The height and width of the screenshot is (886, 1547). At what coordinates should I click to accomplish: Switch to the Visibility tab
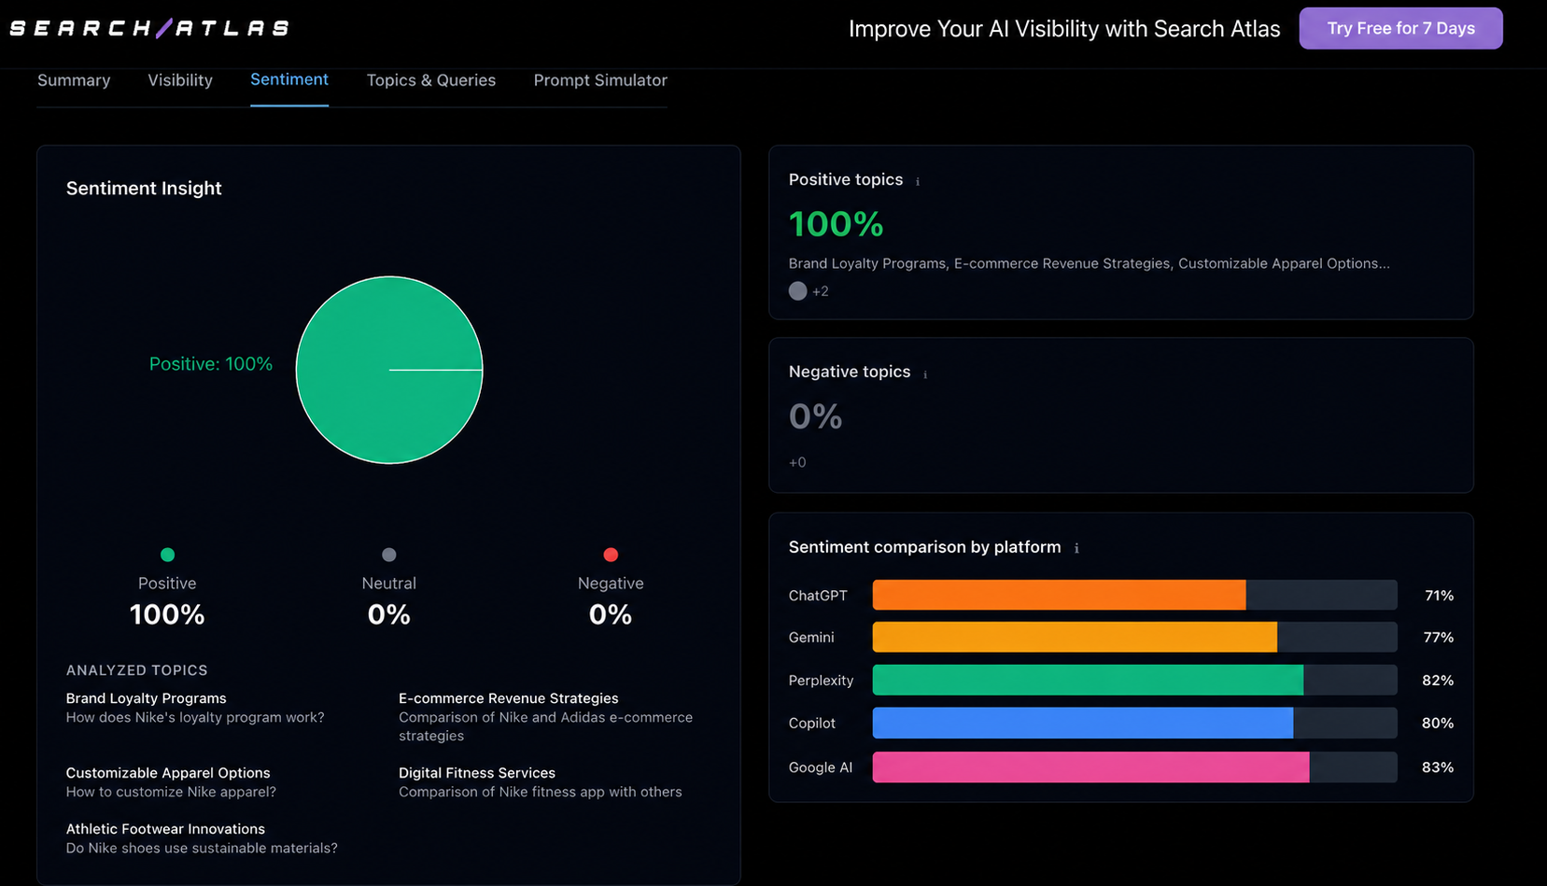(180, 80)
